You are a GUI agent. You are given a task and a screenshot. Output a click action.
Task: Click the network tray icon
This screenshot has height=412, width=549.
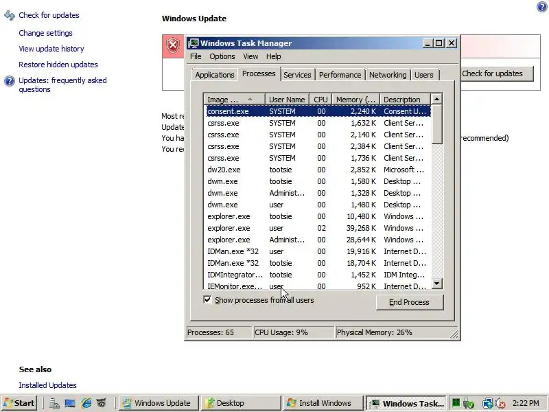click(487, 404)
